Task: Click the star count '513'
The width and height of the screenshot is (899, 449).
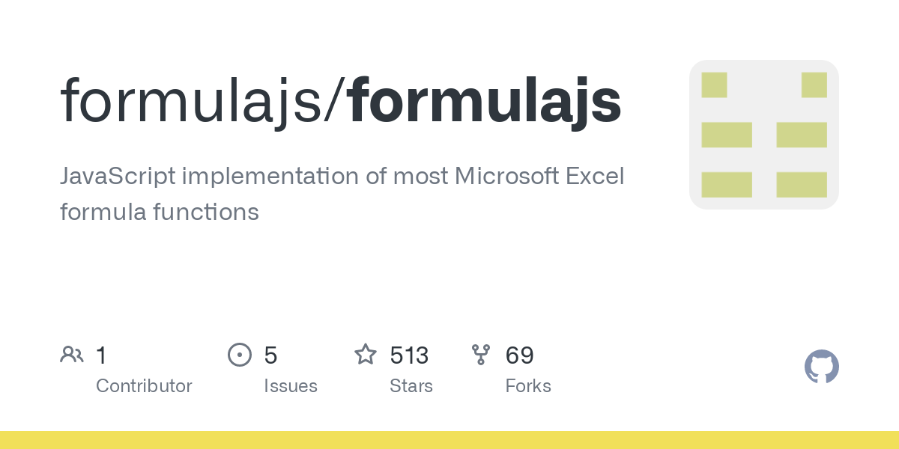Action: pos(409,355)
